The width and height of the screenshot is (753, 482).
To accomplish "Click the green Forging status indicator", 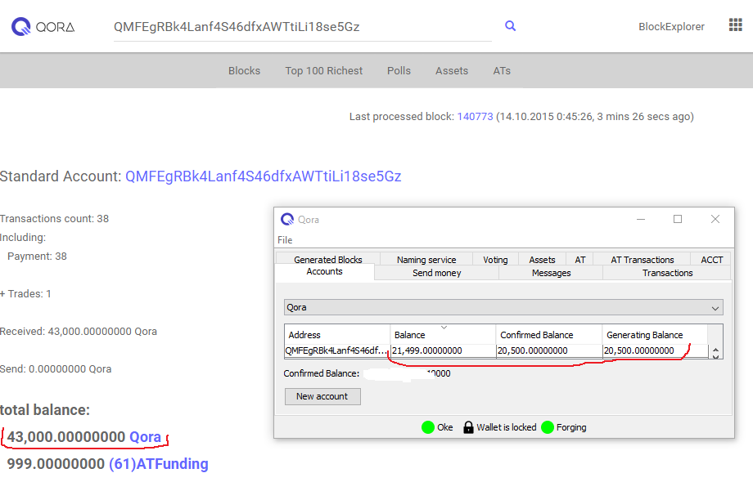I will [x=548, y=427].
